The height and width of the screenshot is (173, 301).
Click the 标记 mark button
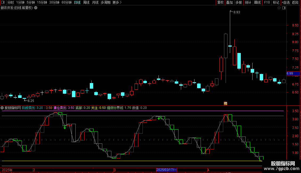point(276,2)
